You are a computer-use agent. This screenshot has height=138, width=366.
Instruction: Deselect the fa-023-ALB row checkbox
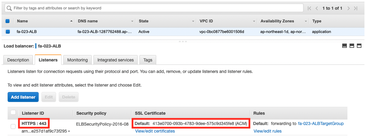(8, 31)
